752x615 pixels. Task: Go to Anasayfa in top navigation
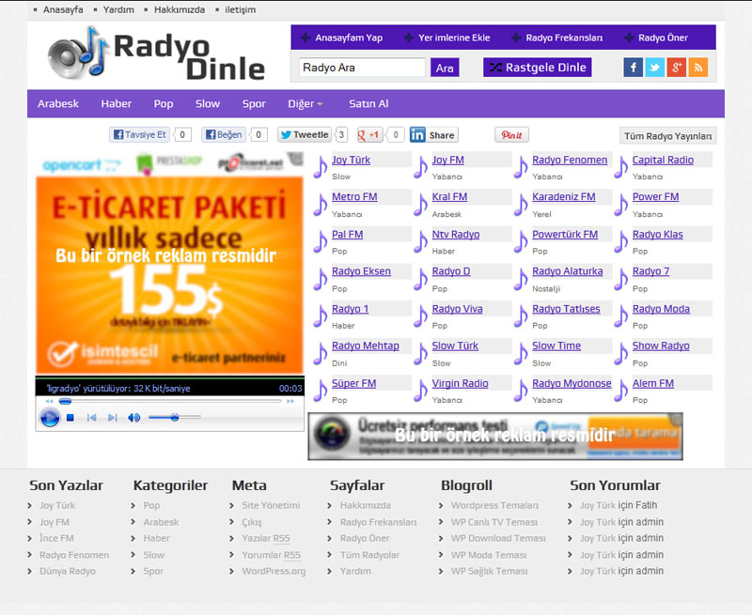click(x=63, y=9)
